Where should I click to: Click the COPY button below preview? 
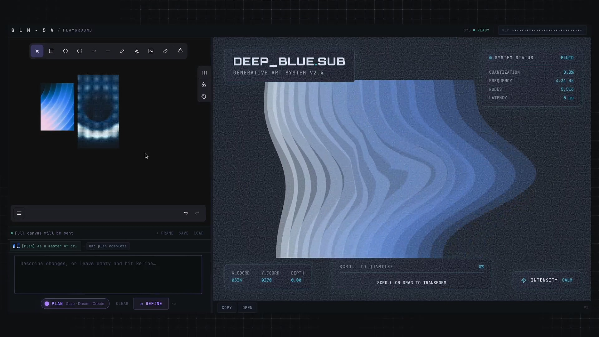[227, 308]
